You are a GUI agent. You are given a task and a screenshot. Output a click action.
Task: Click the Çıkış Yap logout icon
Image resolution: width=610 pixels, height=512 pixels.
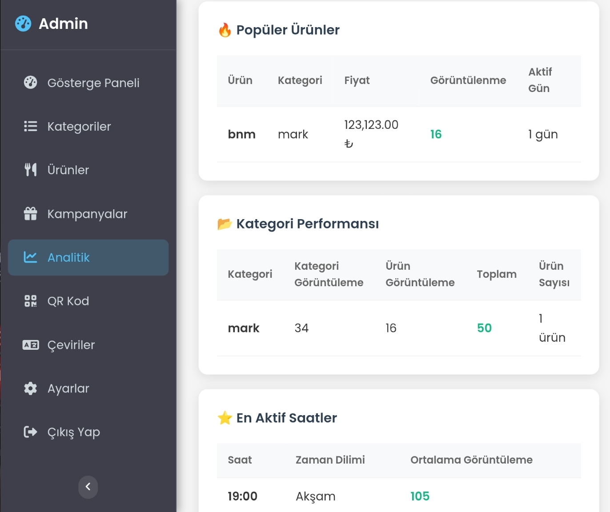pyautogui.click(x=30, y=432)
